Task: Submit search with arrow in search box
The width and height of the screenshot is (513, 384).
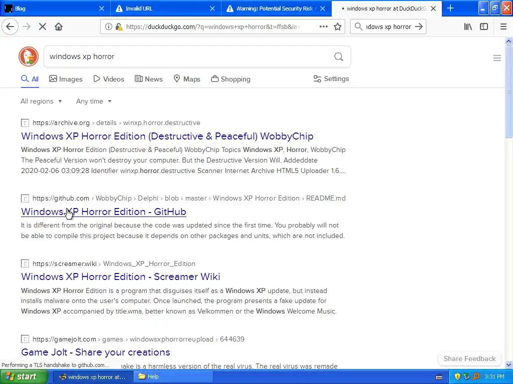Action: (x=418, y=26)
